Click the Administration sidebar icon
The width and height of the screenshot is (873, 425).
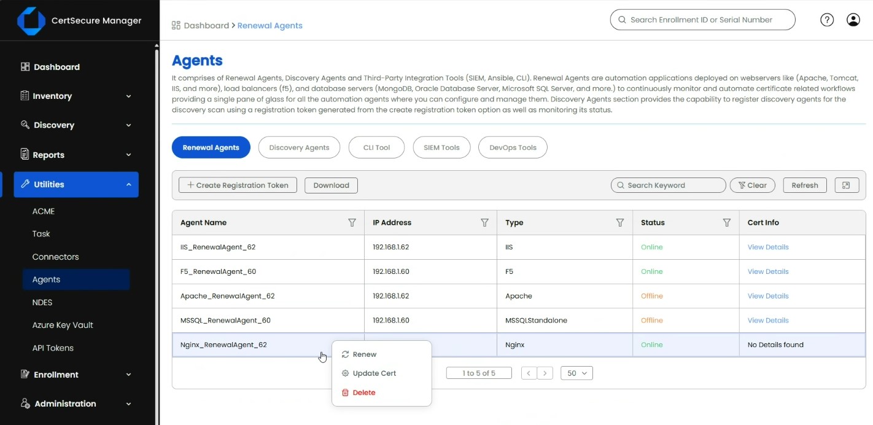tap(25, 404)
